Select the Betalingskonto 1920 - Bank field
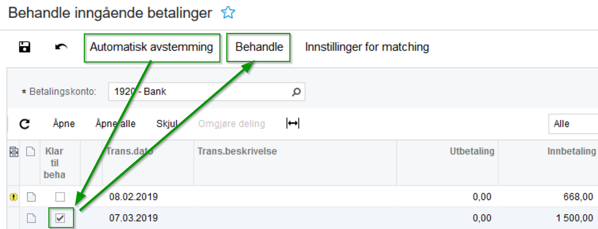 pyautogui.click(x=207, y=92)
